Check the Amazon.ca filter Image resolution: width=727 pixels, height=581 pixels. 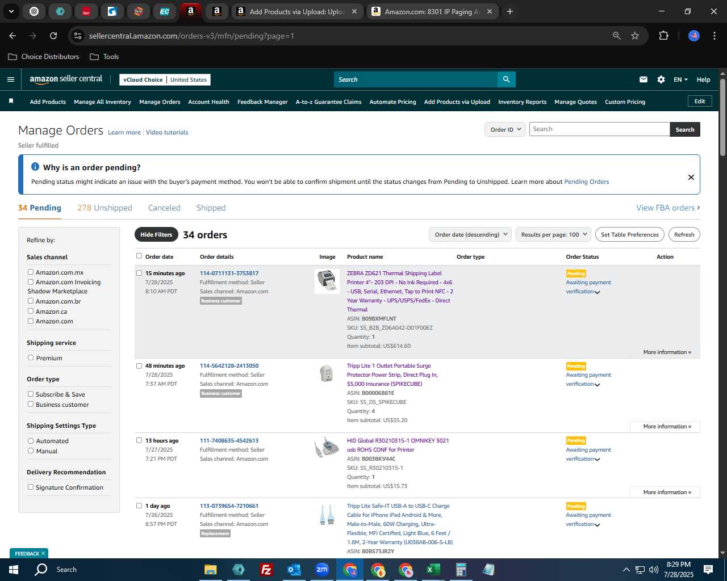coord(31,311)
